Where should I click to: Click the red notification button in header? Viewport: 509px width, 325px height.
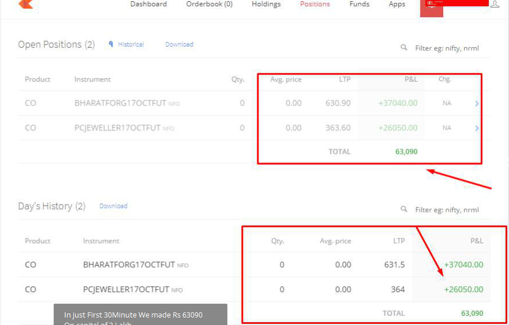[432, 8]
